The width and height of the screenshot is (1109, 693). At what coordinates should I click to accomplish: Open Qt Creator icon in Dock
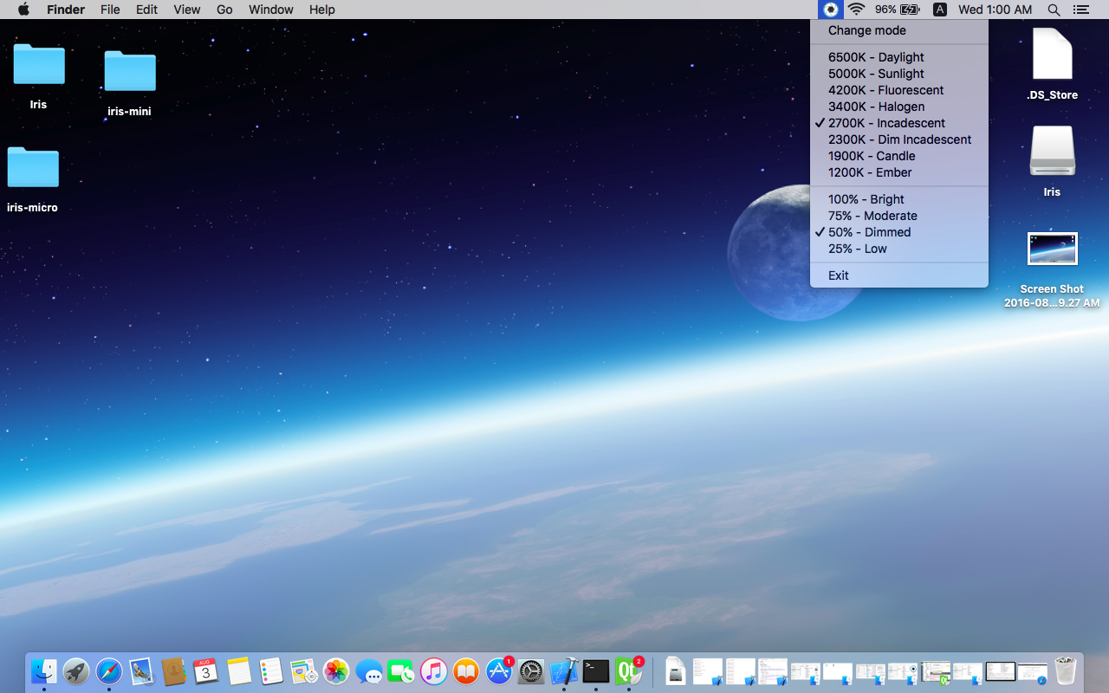(628, 671)
